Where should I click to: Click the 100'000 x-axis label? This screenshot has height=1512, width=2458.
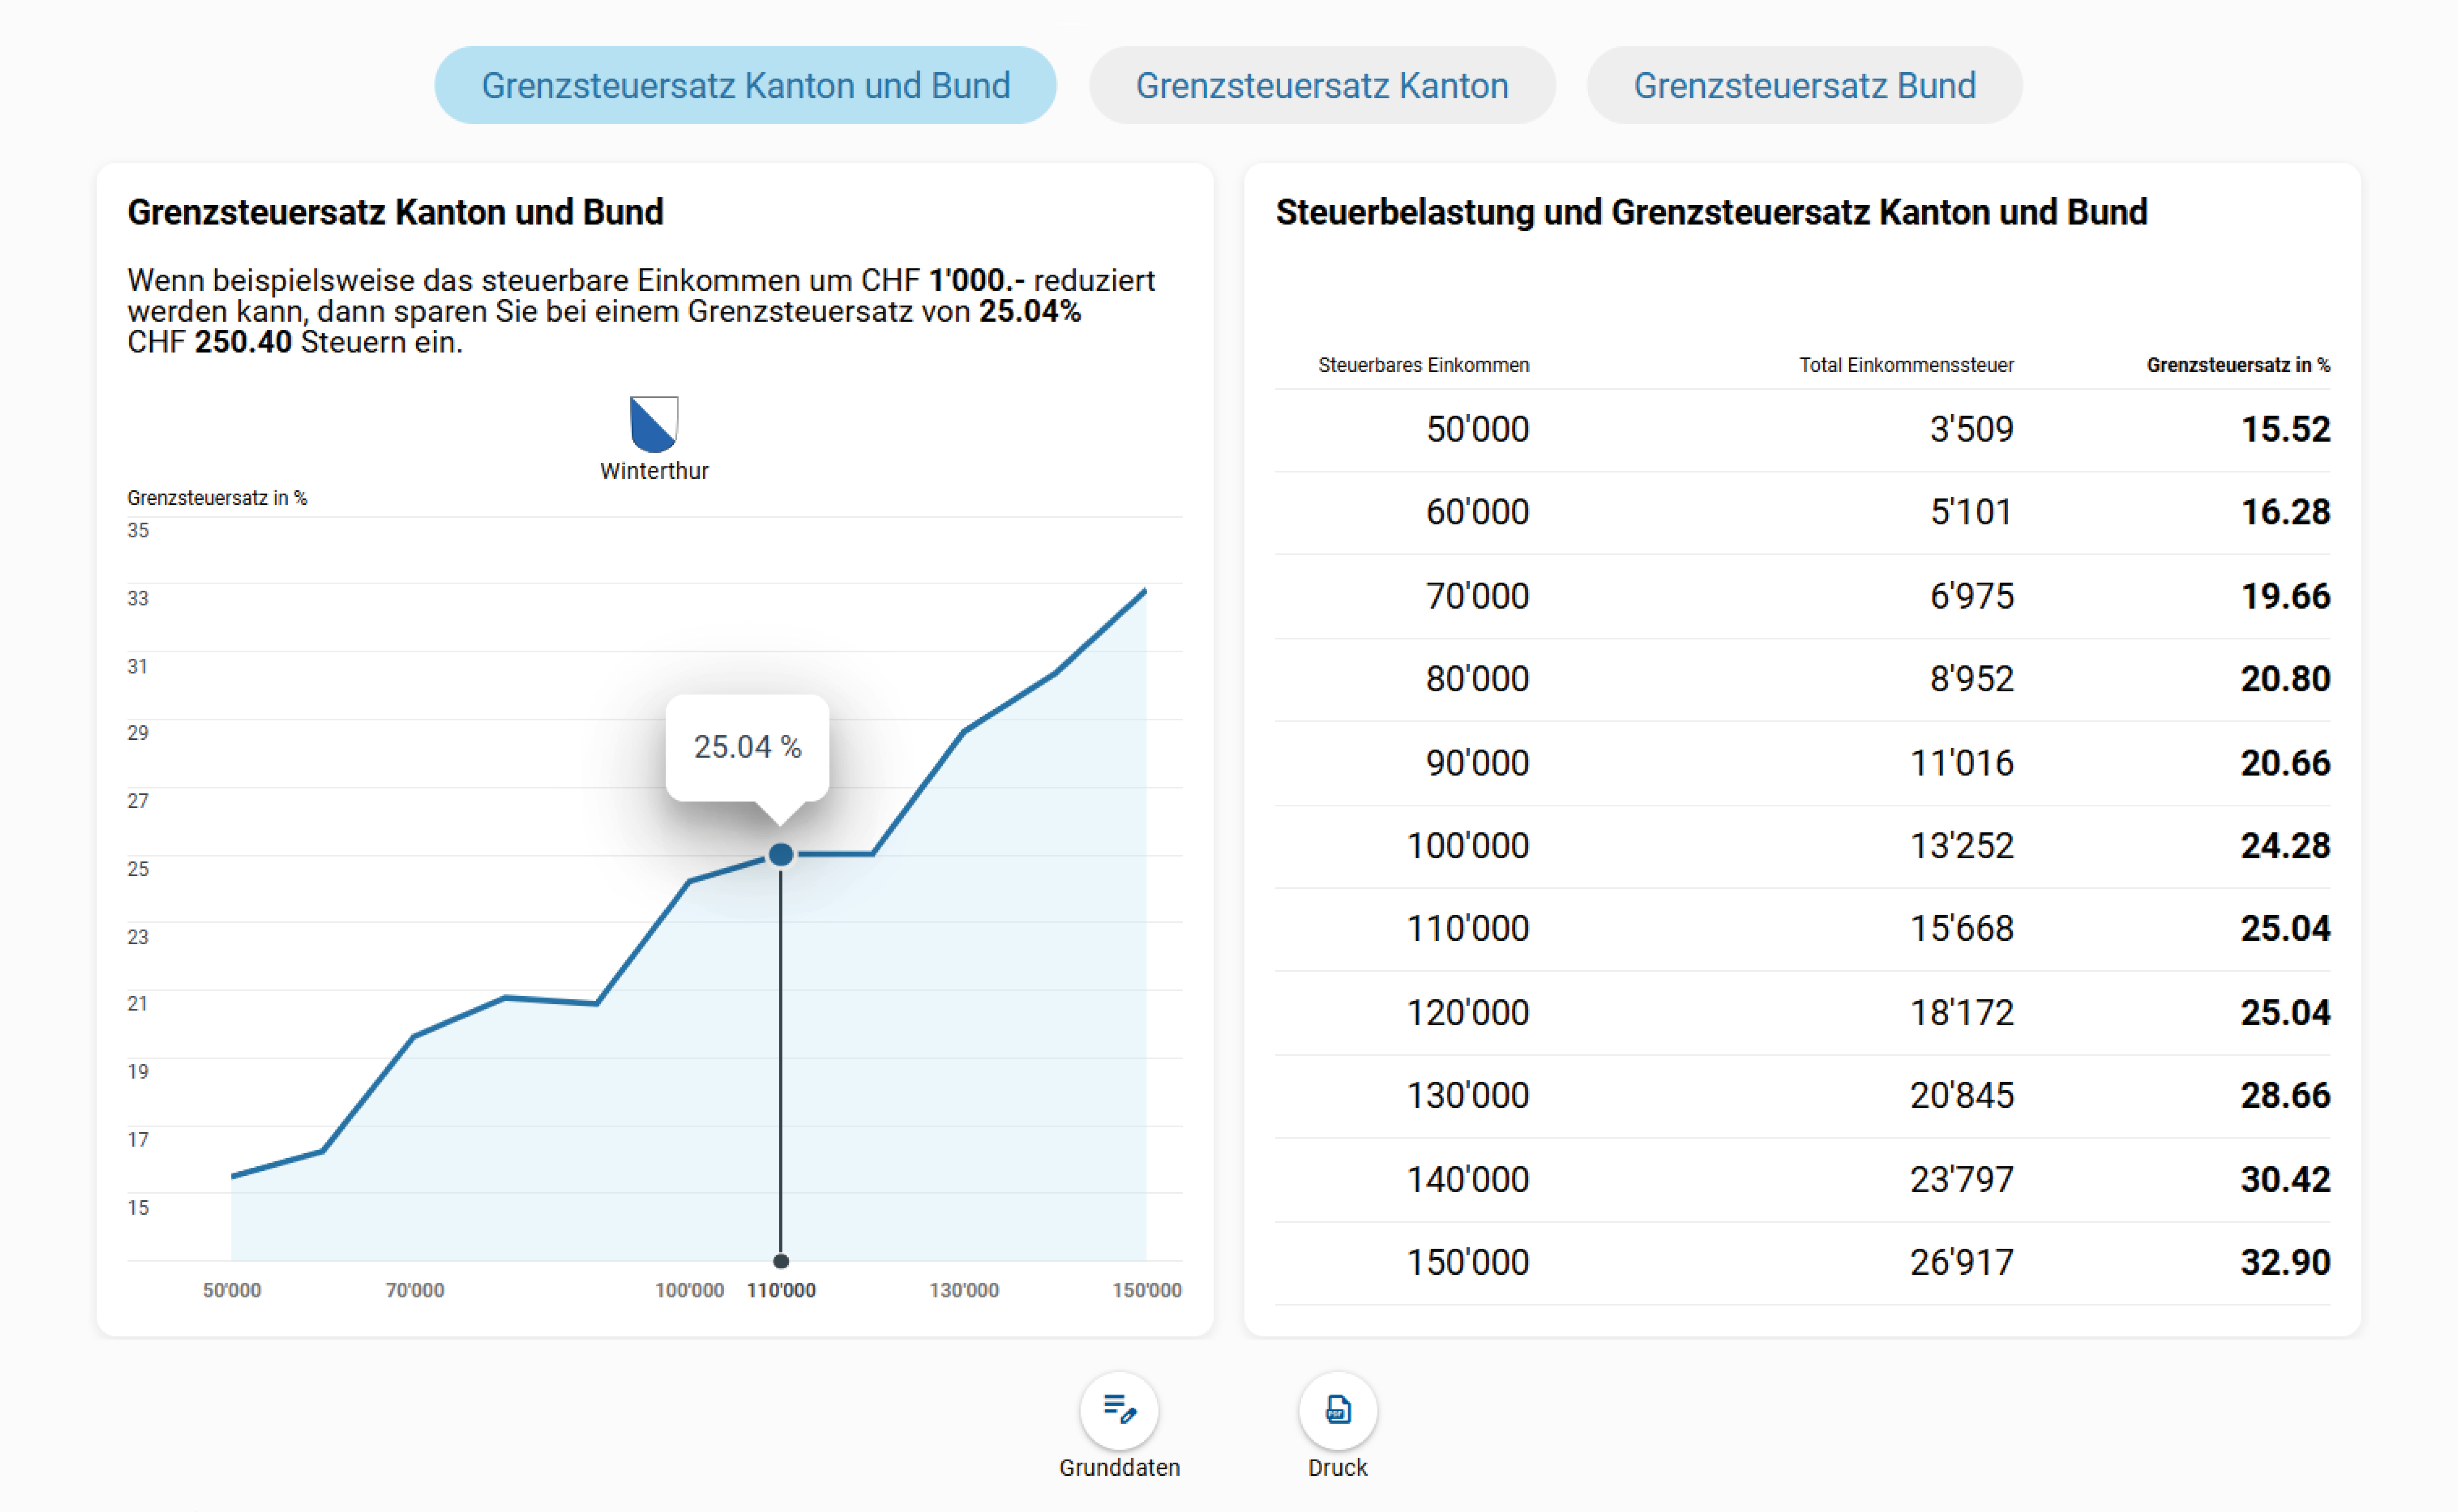pos(689,1290)
